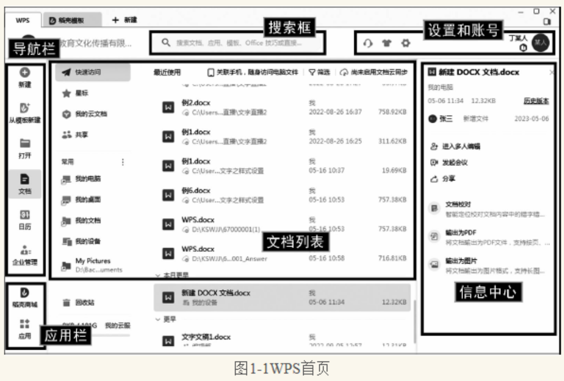Click the 筛选 filter icon
Viewport: 564px width, 381px height.
tap(312, 72)
